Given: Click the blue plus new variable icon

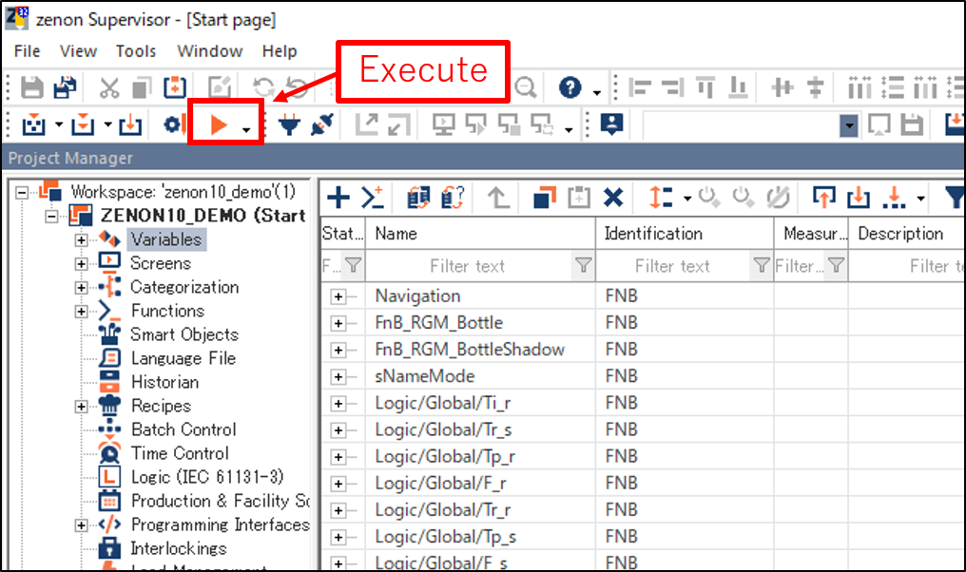Looking at the screenshot, I should [338, 198].
